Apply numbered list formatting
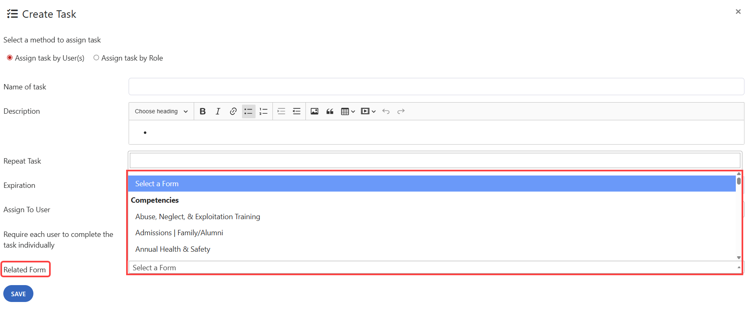The height and width of the screenshot is (323, 749). [x=263, y=111]
